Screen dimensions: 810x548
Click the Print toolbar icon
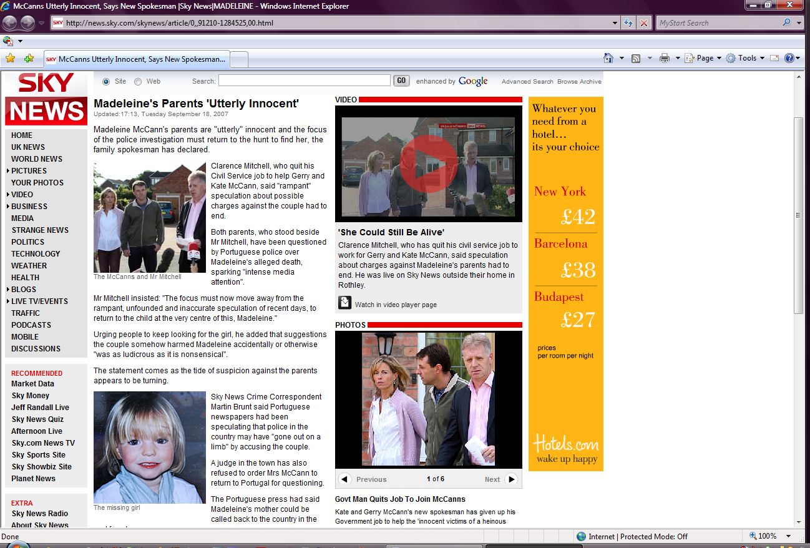(x=665, y=58)
